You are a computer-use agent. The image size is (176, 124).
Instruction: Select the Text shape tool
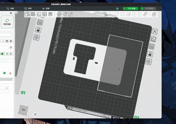(x=105, y=14)
